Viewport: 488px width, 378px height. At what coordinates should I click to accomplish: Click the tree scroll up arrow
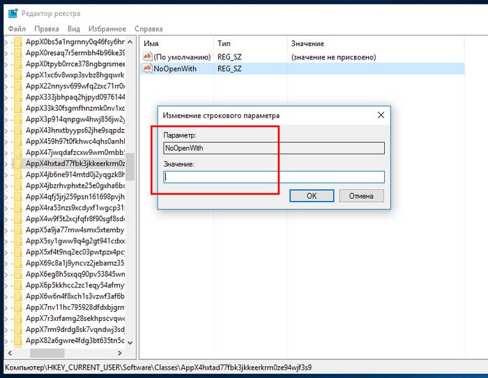(130, 42)
